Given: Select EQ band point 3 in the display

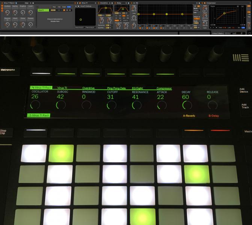Looking at the screenshot, I should click(x=167, y=14).
